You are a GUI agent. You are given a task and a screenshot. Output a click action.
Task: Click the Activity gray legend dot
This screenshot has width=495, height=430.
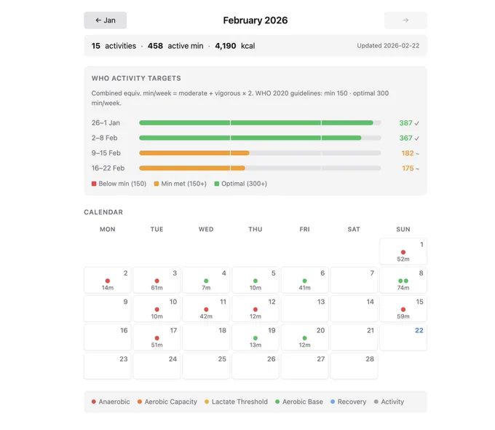coord(376,402)
